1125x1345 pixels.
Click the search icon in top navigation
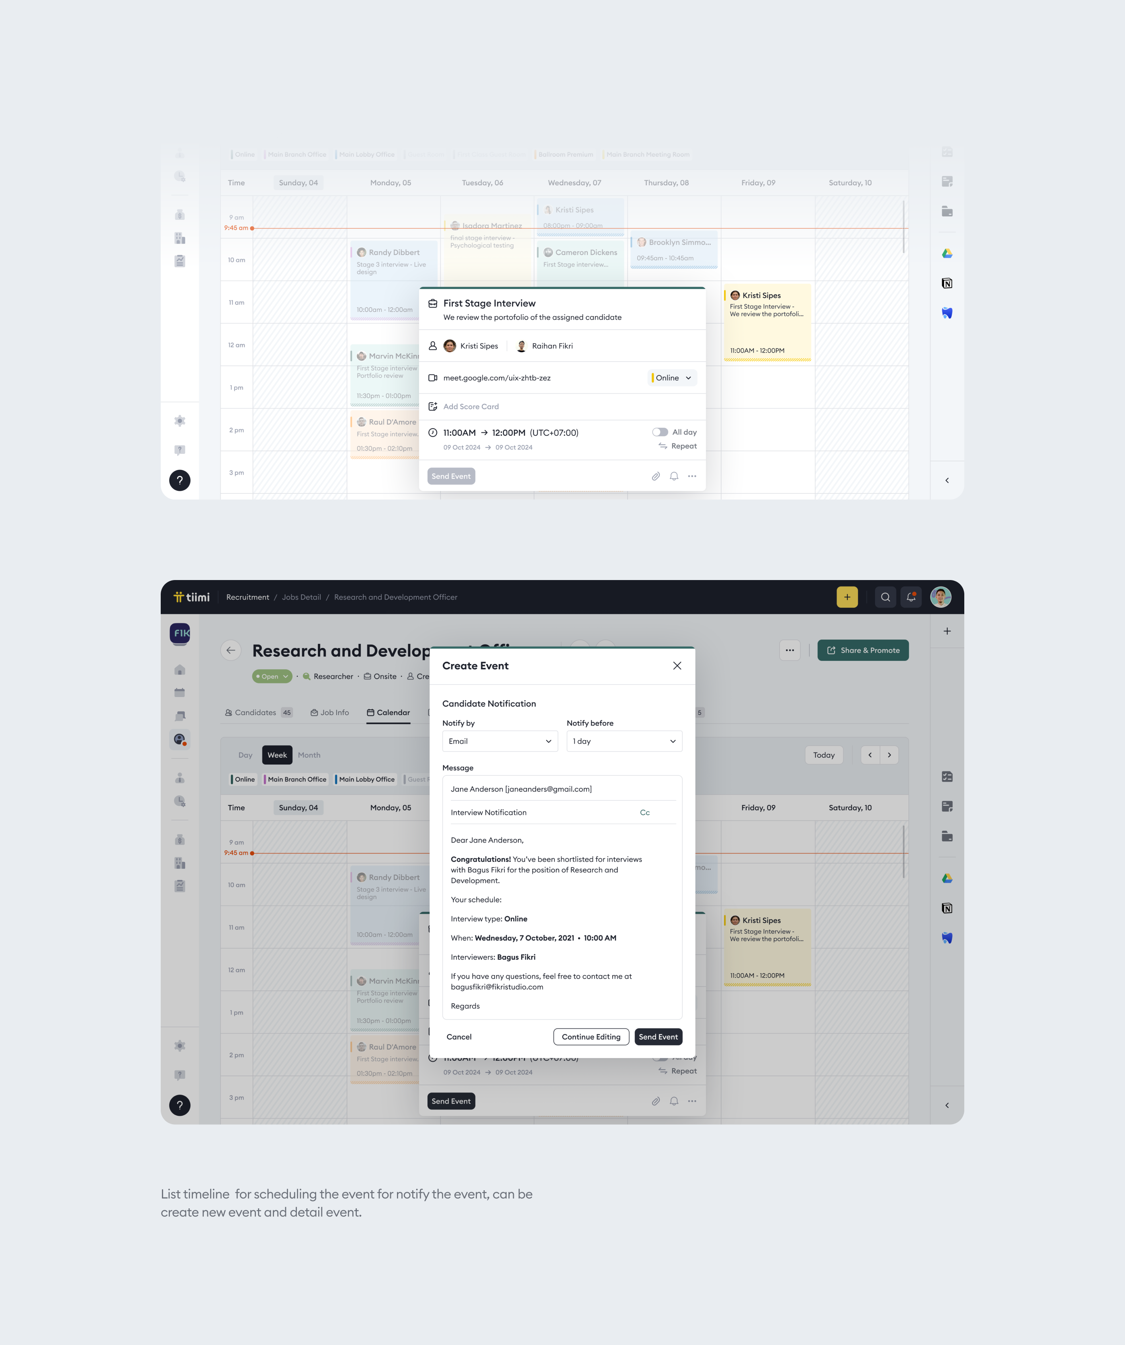885,597
